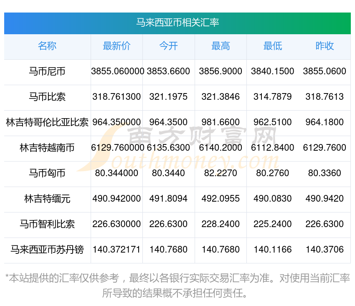The height and width of the screenshot is (306, 355).
Task: Click high value 228.2400
Action: point(221,224)
